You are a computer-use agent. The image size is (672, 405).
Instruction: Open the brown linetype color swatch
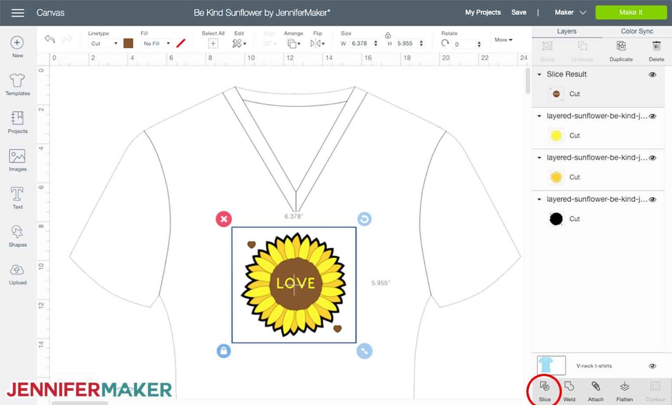click(x=128, y=43)
